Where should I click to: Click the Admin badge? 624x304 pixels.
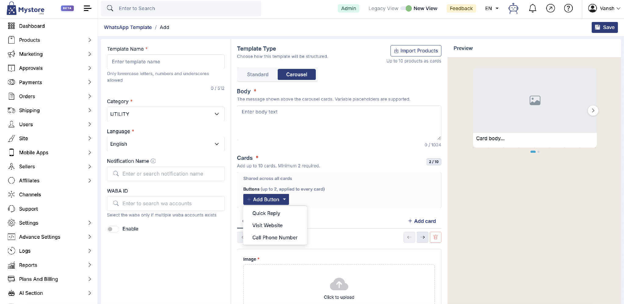coord(348,8)
